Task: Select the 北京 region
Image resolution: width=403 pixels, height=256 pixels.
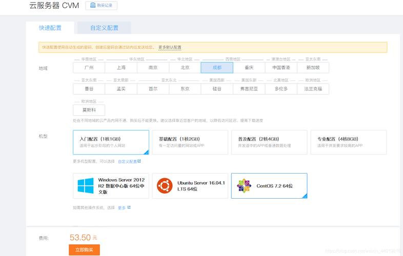Action: 185,68
